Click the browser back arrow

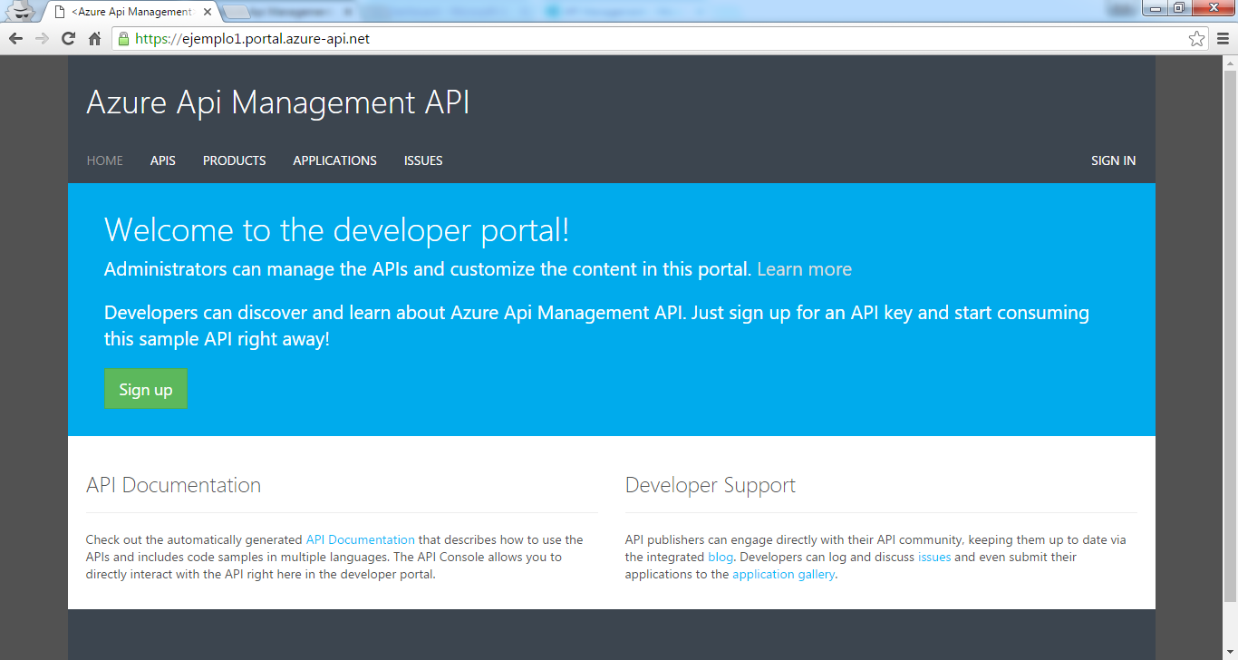[x=15, y=38]
